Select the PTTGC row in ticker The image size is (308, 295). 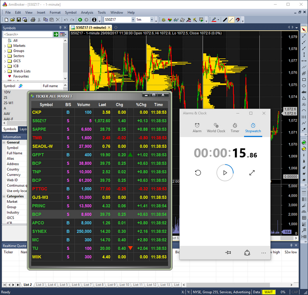[x=100, y=189]
